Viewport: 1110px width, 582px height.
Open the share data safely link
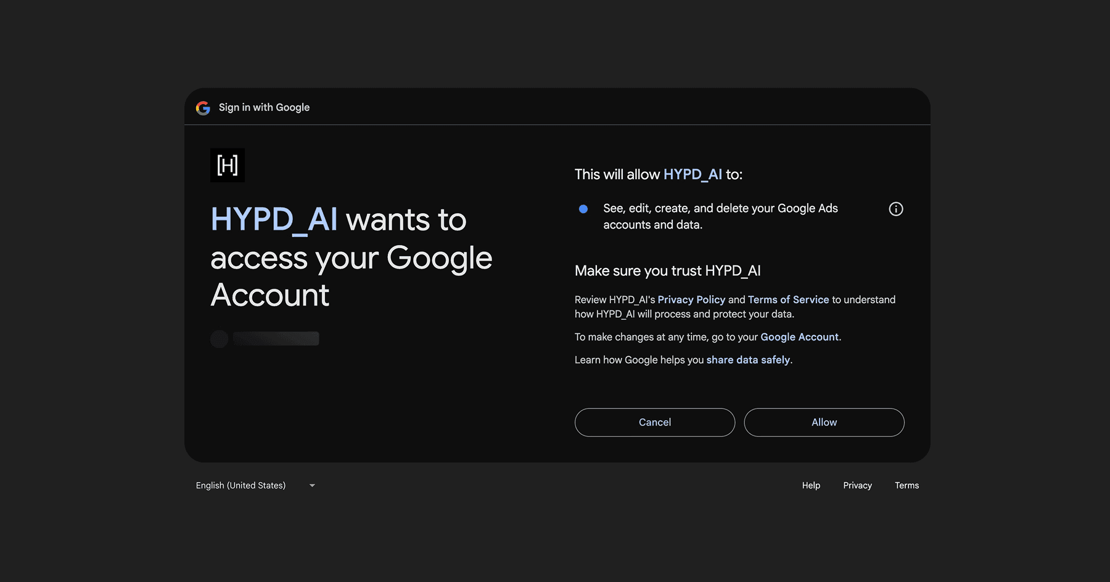point(748,360)
